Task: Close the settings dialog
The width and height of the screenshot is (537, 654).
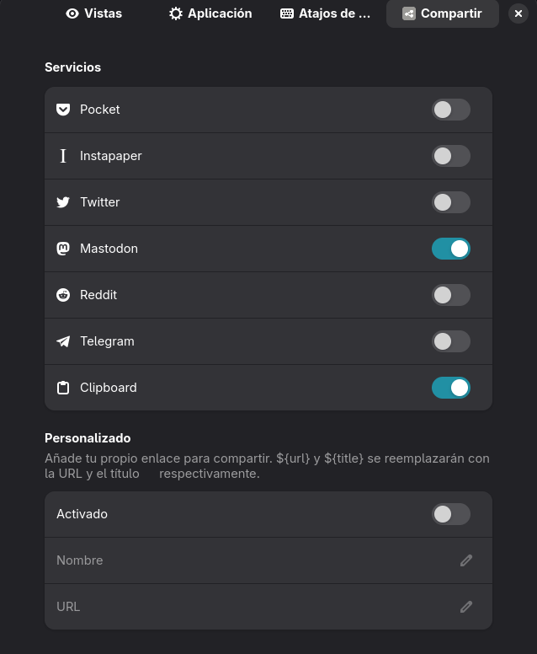Action: point(518,13)
